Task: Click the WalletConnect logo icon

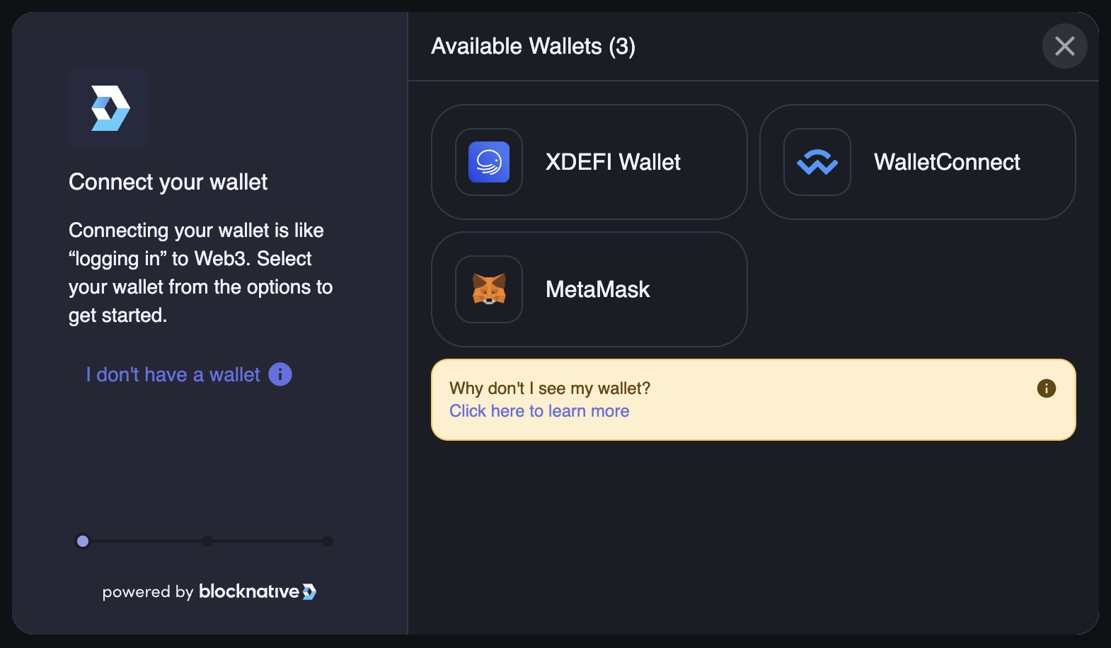Action: point(817,162)
